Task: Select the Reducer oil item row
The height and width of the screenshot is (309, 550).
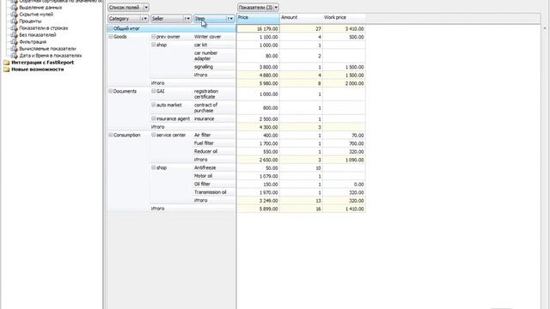Action: [214, 151]
